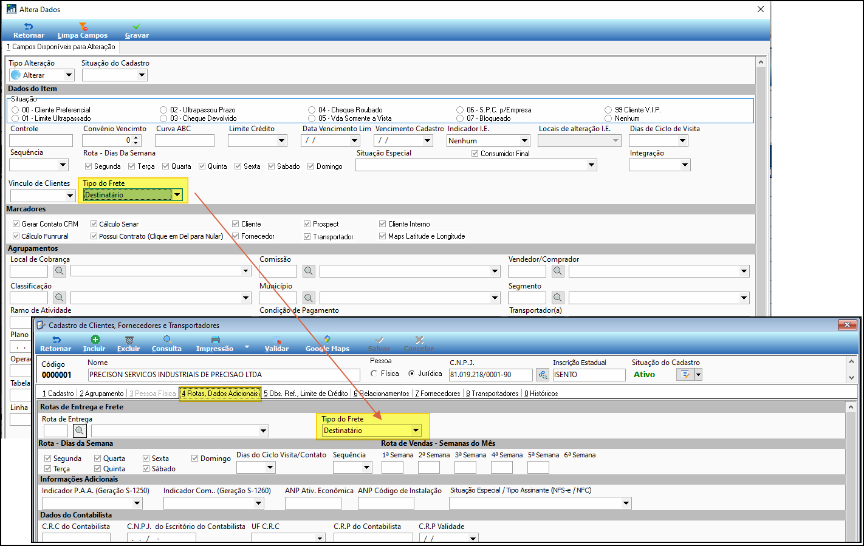Open Integração dropdown
This screenshot has height=546, width=864.
pyautogui.click(x=685, y=165)
